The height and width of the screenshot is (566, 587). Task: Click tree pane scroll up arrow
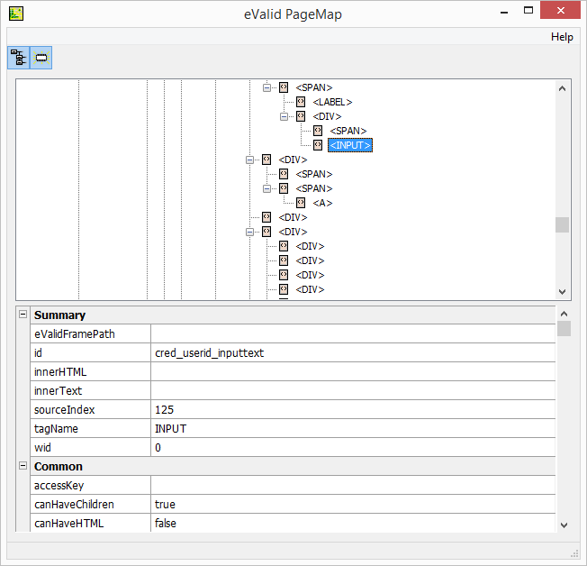(x=562, y=88)
